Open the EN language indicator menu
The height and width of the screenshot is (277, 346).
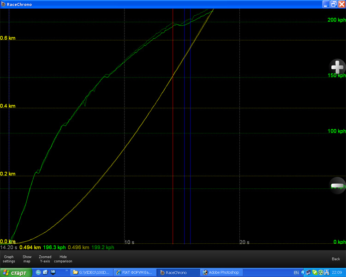[x=296, y=272]
